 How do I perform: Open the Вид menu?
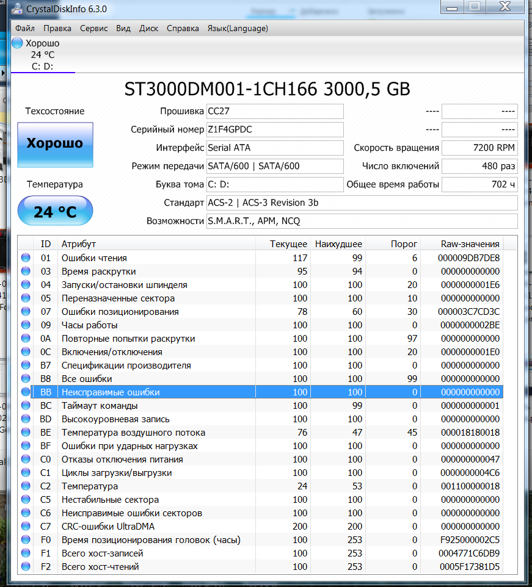point(123,29)
